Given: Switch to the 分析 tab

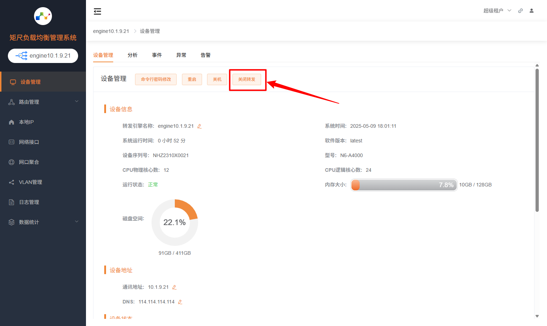Looking at the screenshot, I should (x=133, y=55).
